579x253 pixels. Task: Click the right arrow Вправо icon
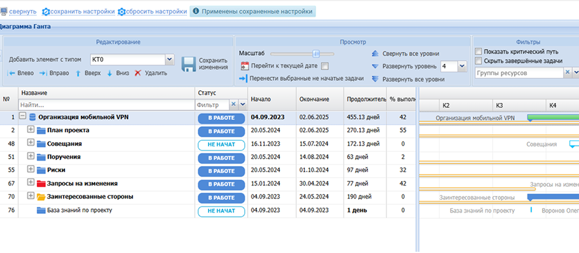click(x=44, y=73)
